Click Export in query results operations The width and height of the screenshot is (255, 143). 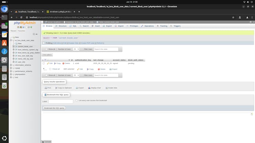point(80,88)
